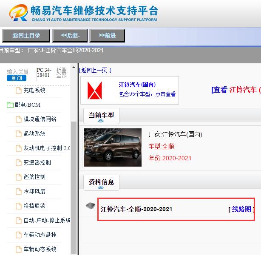Select the 资料信息 tab
Screen dimensions: 261x255
[101, 183]
